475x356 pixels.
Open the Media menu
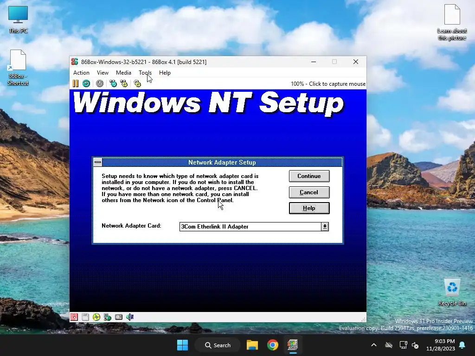tap(123, 73)
